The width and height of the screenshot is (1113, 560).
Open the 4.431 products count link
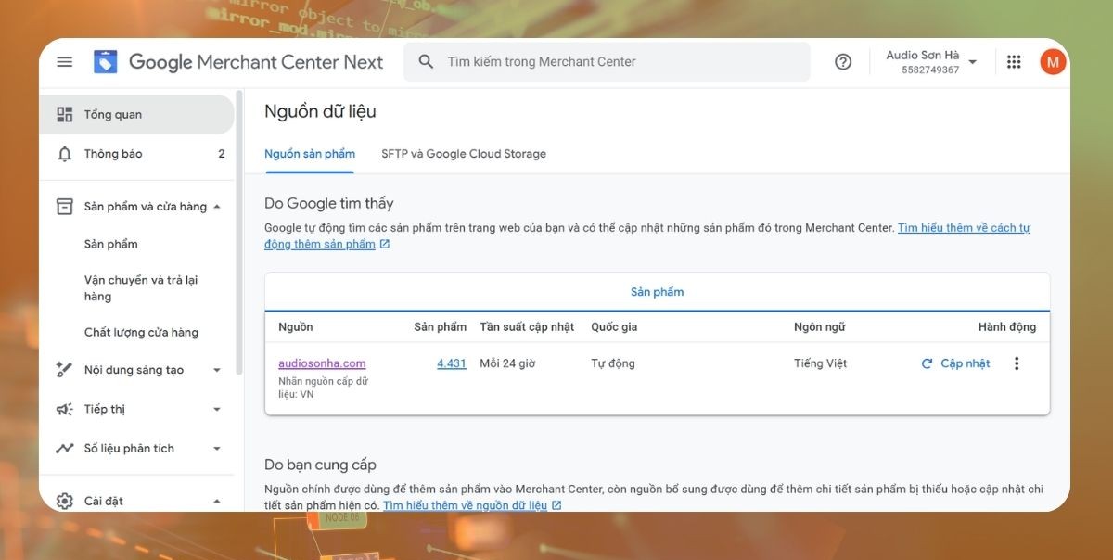tap(451, 363)
